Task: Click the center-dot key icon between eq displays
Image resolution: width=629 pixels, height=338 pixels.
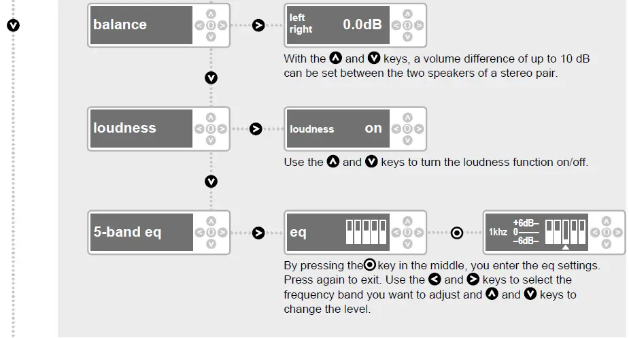Action: point(457,233)
